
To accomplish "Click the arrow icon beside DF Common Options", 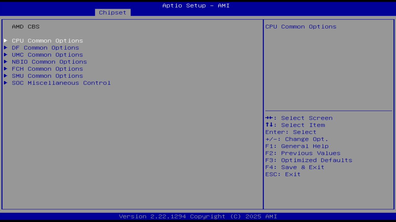I will (x=6, y=47).
